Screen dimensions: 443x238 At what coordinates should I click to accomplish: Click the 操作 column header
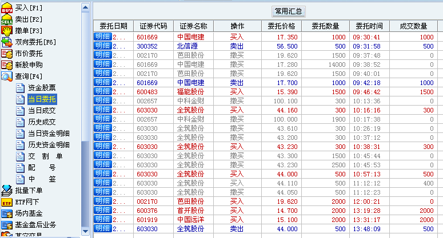pos(237,26)
